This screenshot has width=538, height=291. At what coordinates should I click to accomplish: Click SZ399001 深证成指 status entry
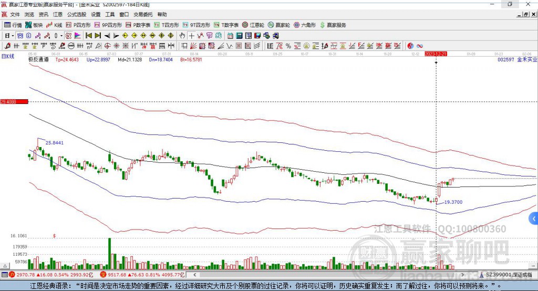coord(506,275)
